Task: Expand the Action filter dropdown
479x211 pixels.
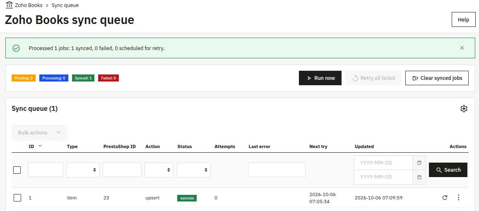Action: pyautogui.click(x=159, y=170)
